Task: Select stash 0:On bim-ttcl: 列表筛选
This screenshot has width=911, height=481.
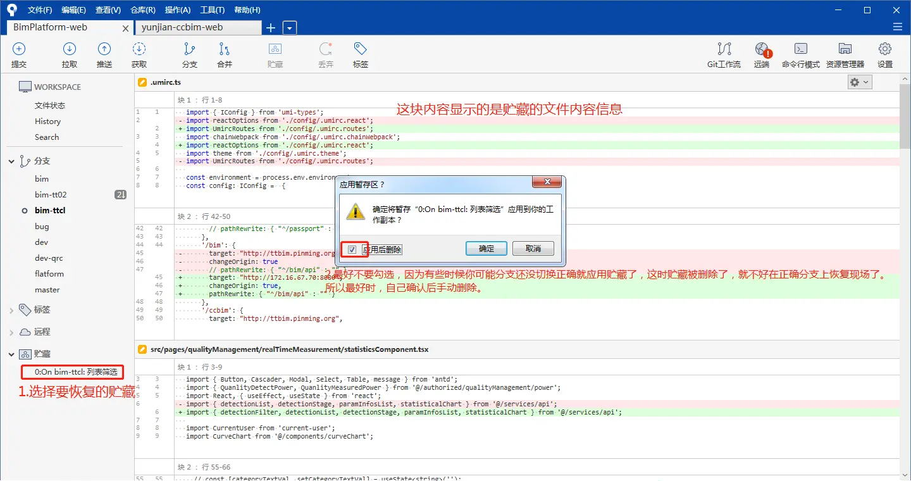Action: pyautogui.click(x=76, y=372)
